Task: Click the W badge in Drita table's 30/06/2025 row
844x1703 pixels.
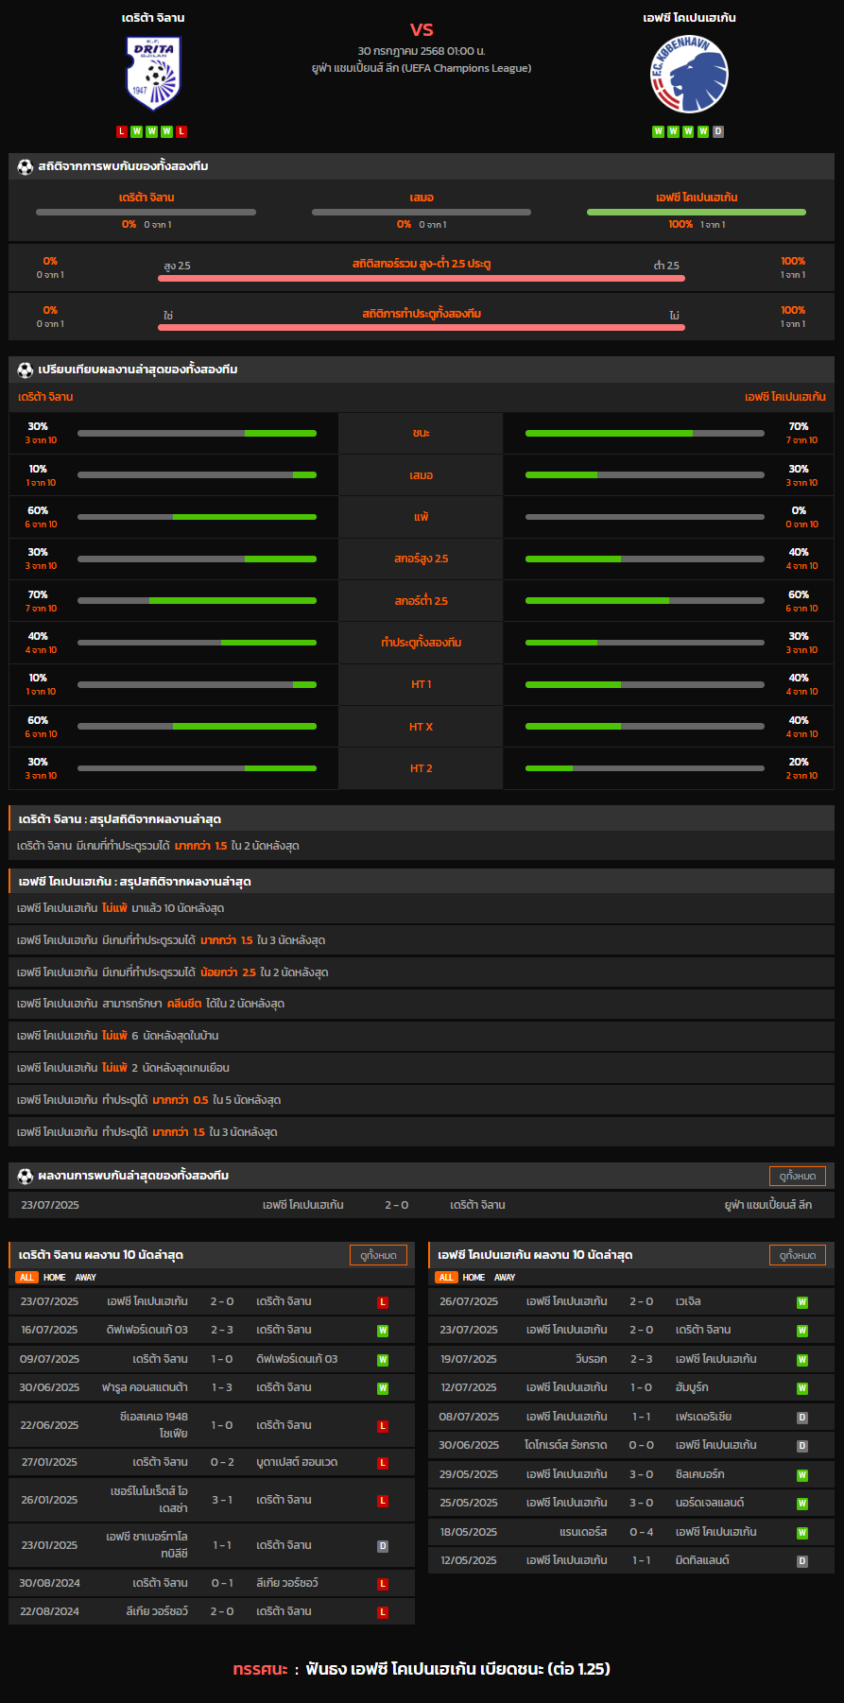Action: point(383,1388)
